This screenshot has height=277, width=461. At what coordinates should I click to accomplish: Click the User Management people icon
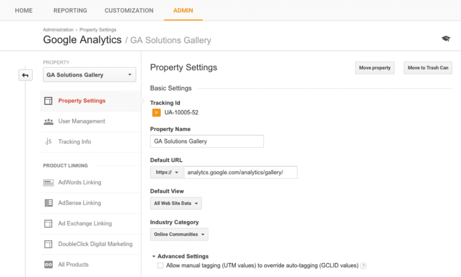pos(49,122)
